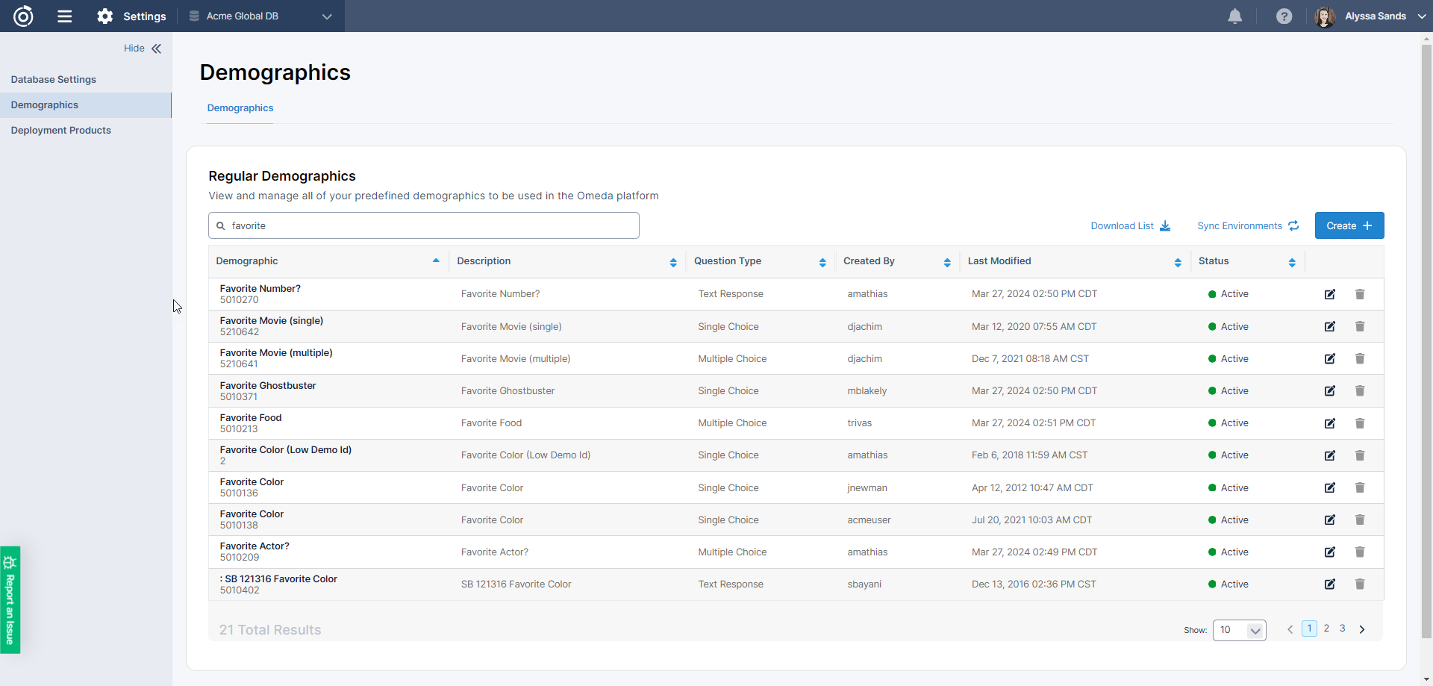Click the Omeda logo icon
The width and height of the screenshot is (1433, 686).
[x=24, y=16]
